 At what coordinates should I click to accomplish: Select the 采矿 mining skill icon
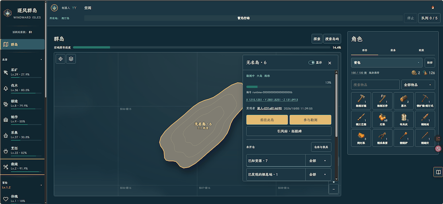click(x=5, y=72)
